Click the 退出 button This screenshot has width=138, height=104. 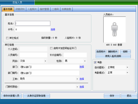point(129,96)
